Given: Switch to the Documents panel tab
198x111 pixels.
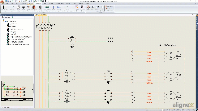Looking at the screenshot, I should pos(6,17).
